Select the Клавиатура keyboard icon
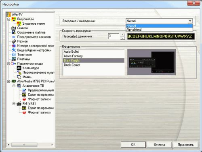The image size is (202, 152). [19, 68]
